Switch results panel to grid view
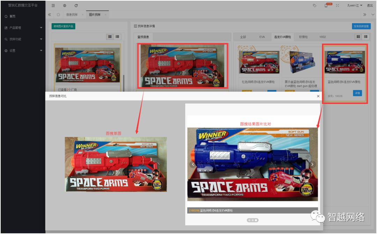 358,37
